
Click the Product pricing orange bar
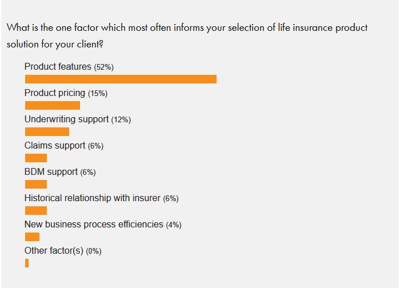pos(53,105)
